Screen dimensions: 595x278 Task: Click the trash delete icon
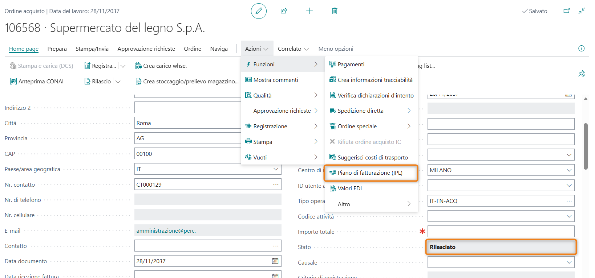pyautogui.click(x=335, y=11)
